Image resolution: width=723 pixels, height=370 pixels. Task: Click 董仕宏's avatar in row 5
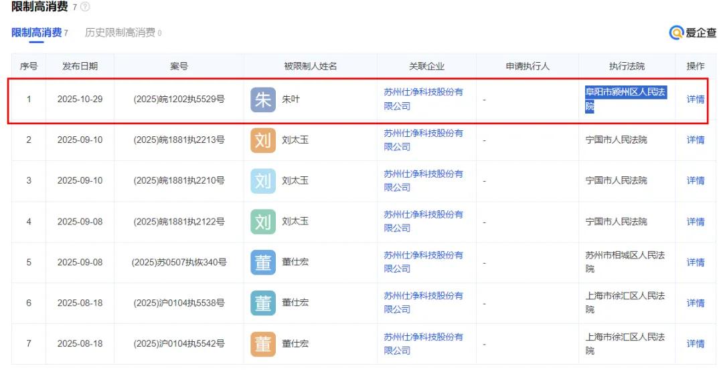coord(263,262)
